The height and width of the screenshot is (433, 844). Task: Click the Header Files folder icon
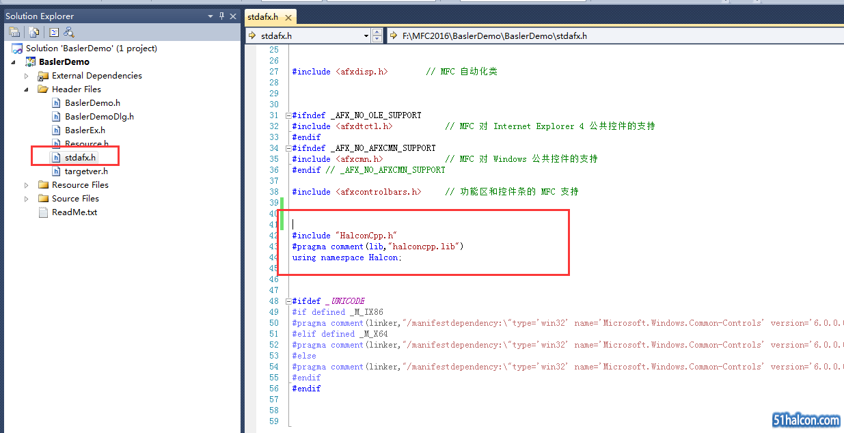(44, 89)
